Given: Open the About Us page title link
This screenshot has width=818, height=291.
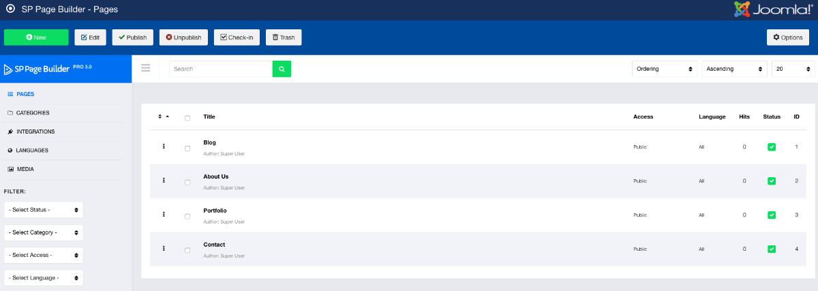Looking at the screenshot, I should click(215, 177).
